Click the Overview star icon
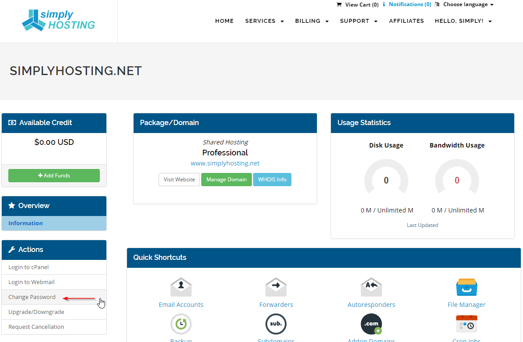 point(12,205)
